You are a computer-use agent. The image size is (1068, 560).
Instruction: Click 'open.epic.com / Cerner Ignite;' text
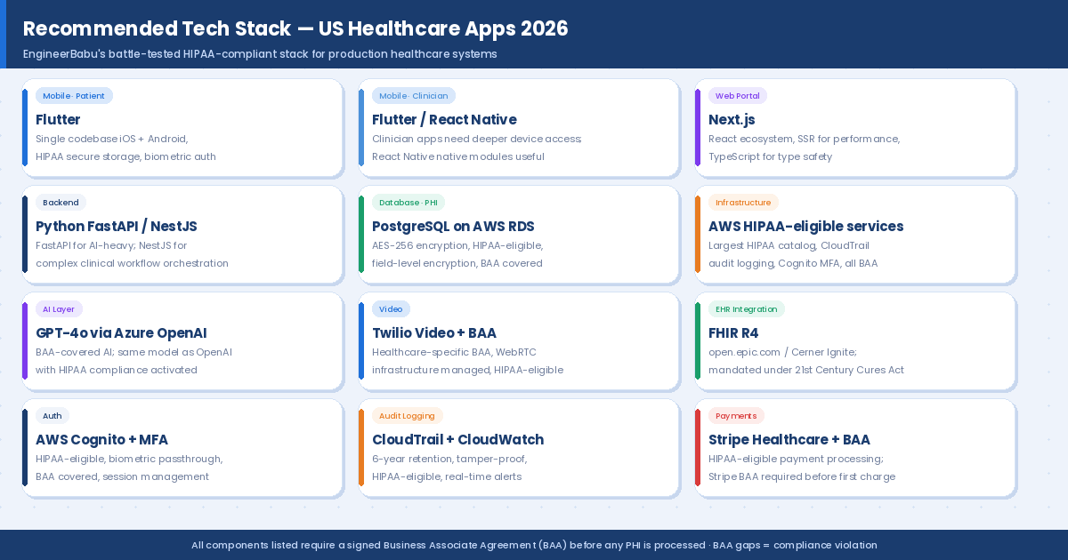tap(783, 352)
